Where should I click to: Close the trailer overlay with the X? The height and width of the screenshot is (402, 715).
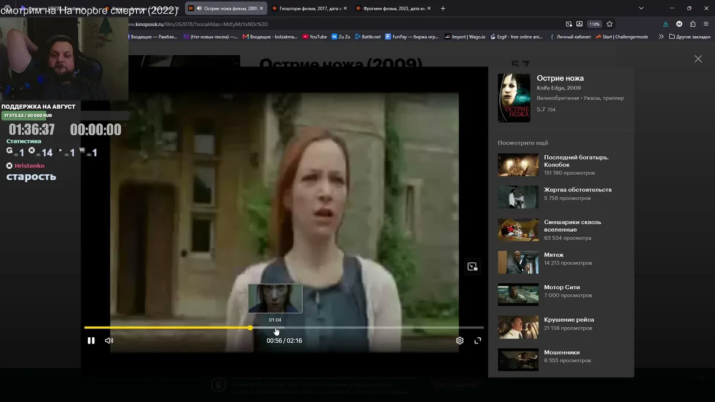[698, 59]
